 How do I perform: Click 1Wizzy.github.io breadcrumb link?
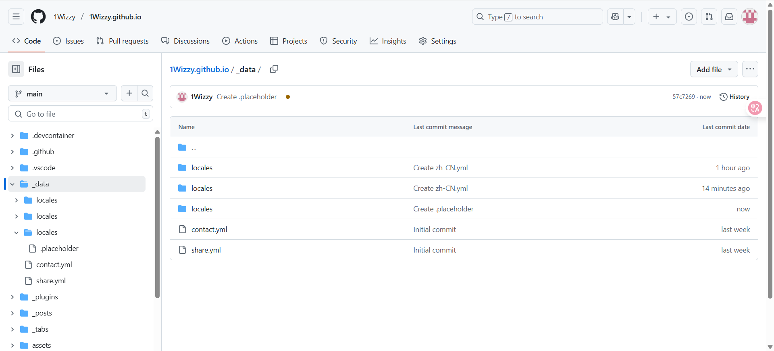[199, 69]
